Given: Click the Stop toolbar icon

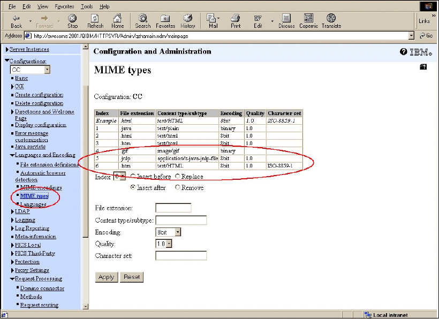Looking at the screenshot, I should pyautogui.click(x=72, y=19).
